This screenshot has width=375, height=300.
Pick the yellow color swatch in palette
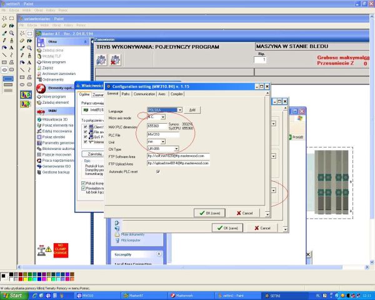[x=26, y=279]
